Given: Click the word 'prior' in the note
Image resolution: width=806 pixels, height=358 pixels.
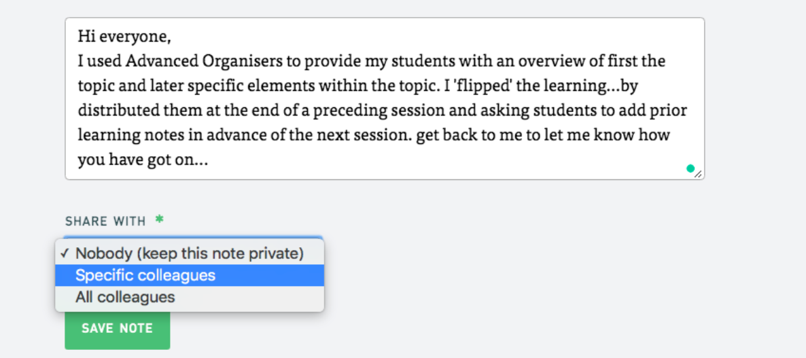Looking at the screenshot, I should 671,110.
